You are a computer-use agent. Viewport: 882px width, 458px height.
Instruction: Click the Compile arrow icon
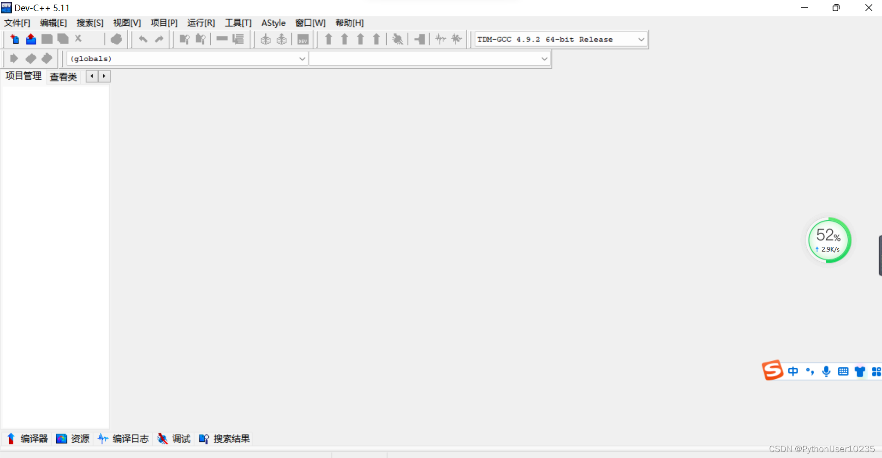click(x=328, y=39)
